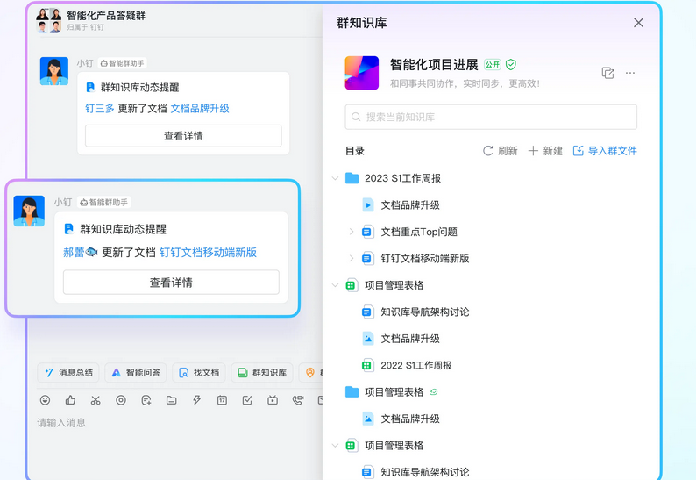Click 查看详情 under 郝蕾's update
696x480 pixels.
(x=171, y=283)
